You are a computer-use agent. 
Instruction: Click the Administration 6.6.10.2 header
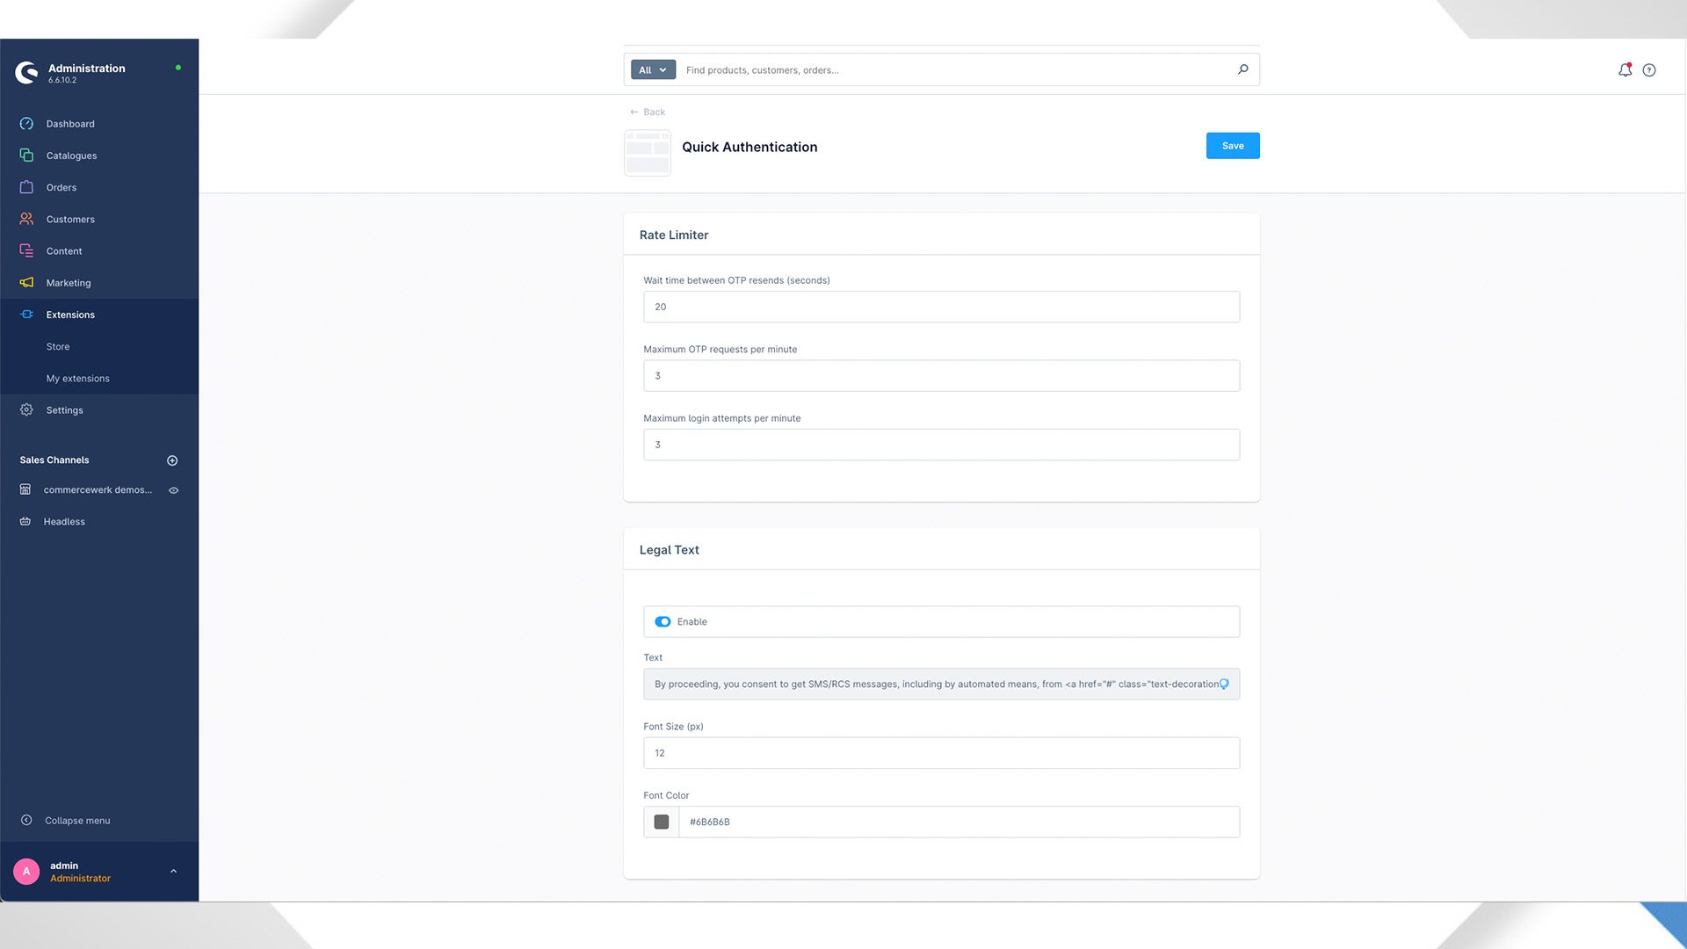click(x=86, y=73)
